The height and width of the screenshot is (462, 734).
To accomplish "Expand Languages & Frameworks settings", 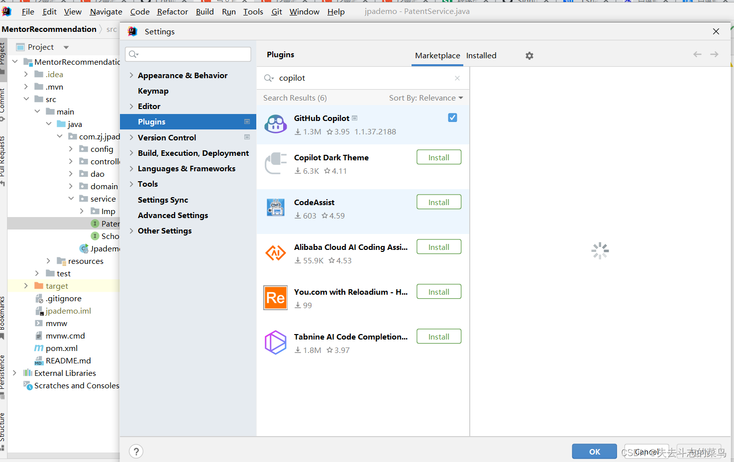I will (x=131, y=168).
